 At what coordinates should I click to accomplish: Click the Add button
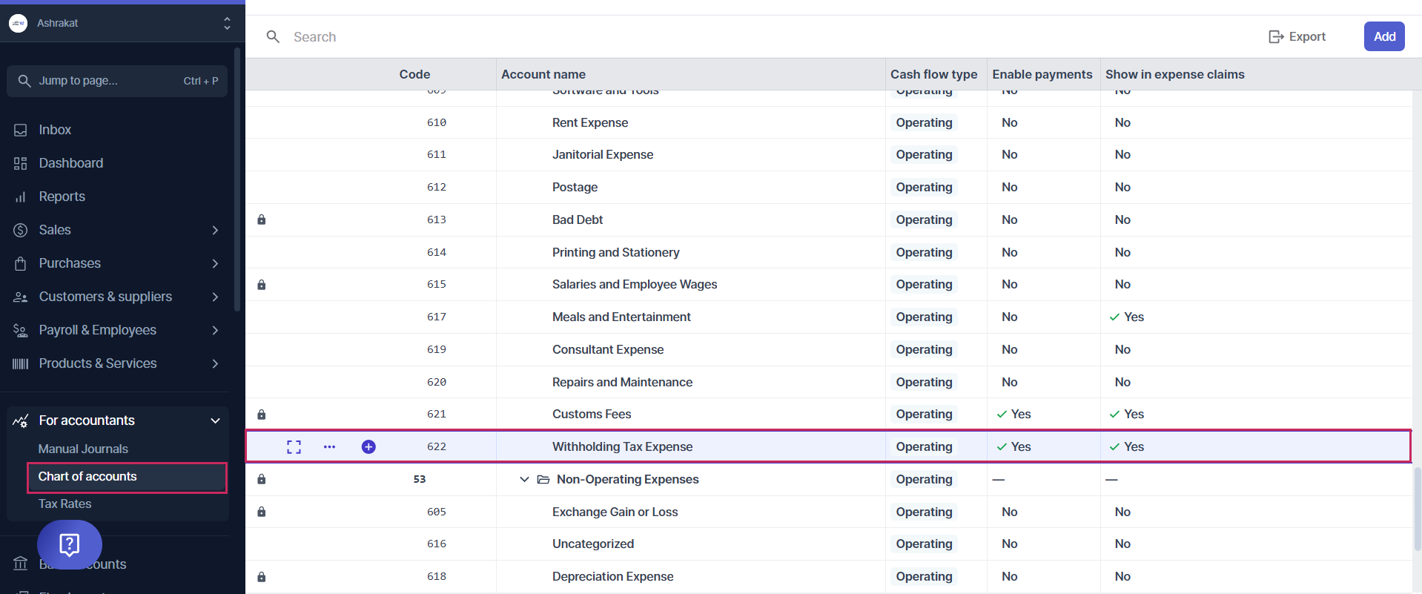[1383, 36]
